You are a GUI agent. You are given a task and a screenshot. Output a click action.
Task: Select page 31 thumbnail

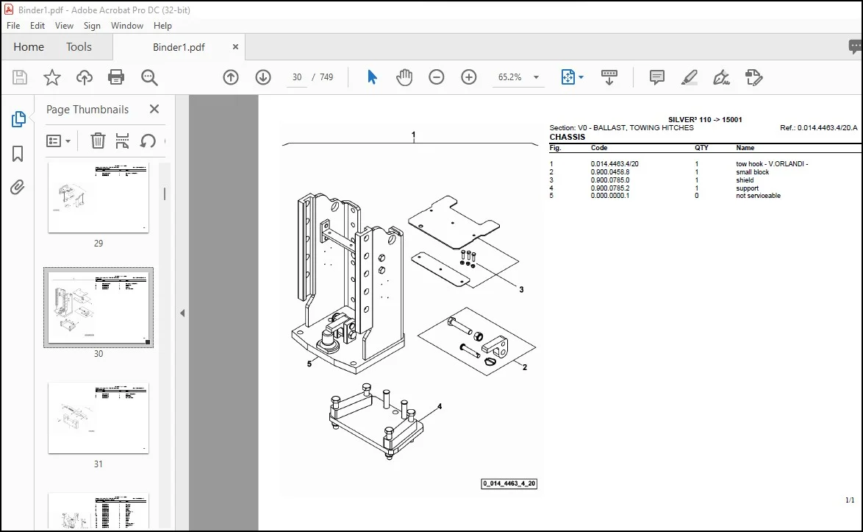tap(98, 418)
